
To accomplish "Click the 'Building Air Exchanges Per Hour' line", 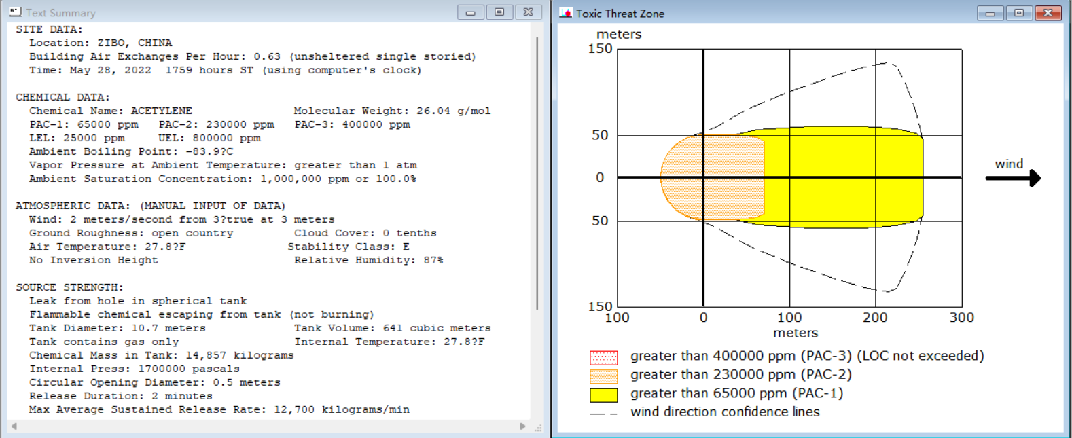I will [253, 56].
